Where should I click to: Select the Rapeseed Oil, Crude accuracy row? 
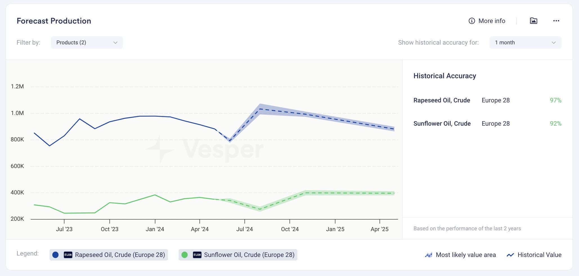coord(487,100)
